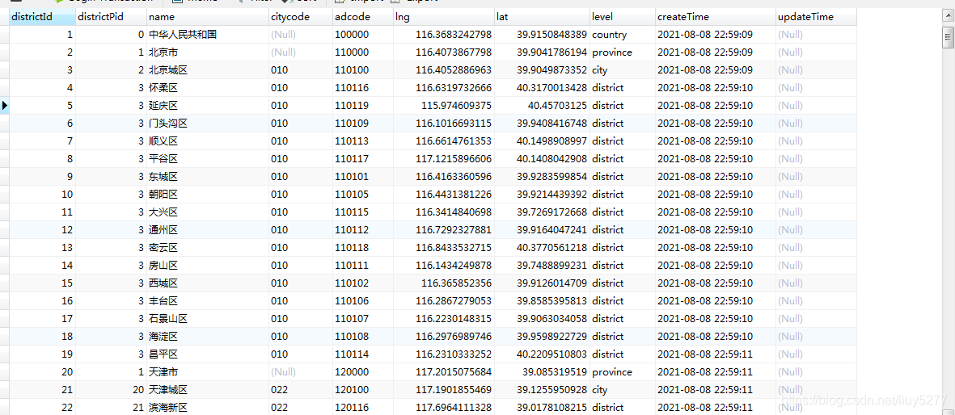Select the lat column header
The height and width of the screenshot is (415, 955).
pyautogui.click(x=542, y=17)
